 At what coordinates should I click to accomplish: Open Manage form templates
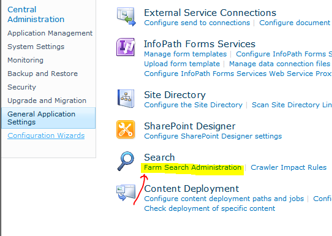click(x=185, y=54)
